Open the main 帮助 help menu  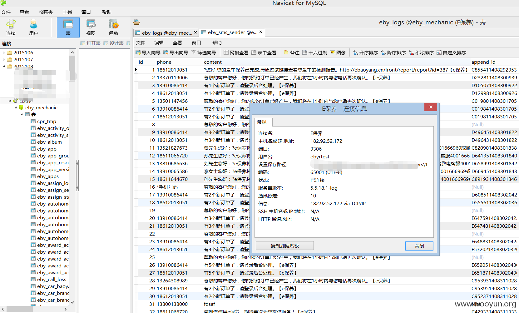[107, 12]
